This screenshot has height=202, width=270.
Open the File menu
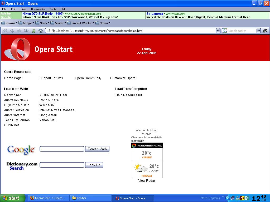click(4, 9)
